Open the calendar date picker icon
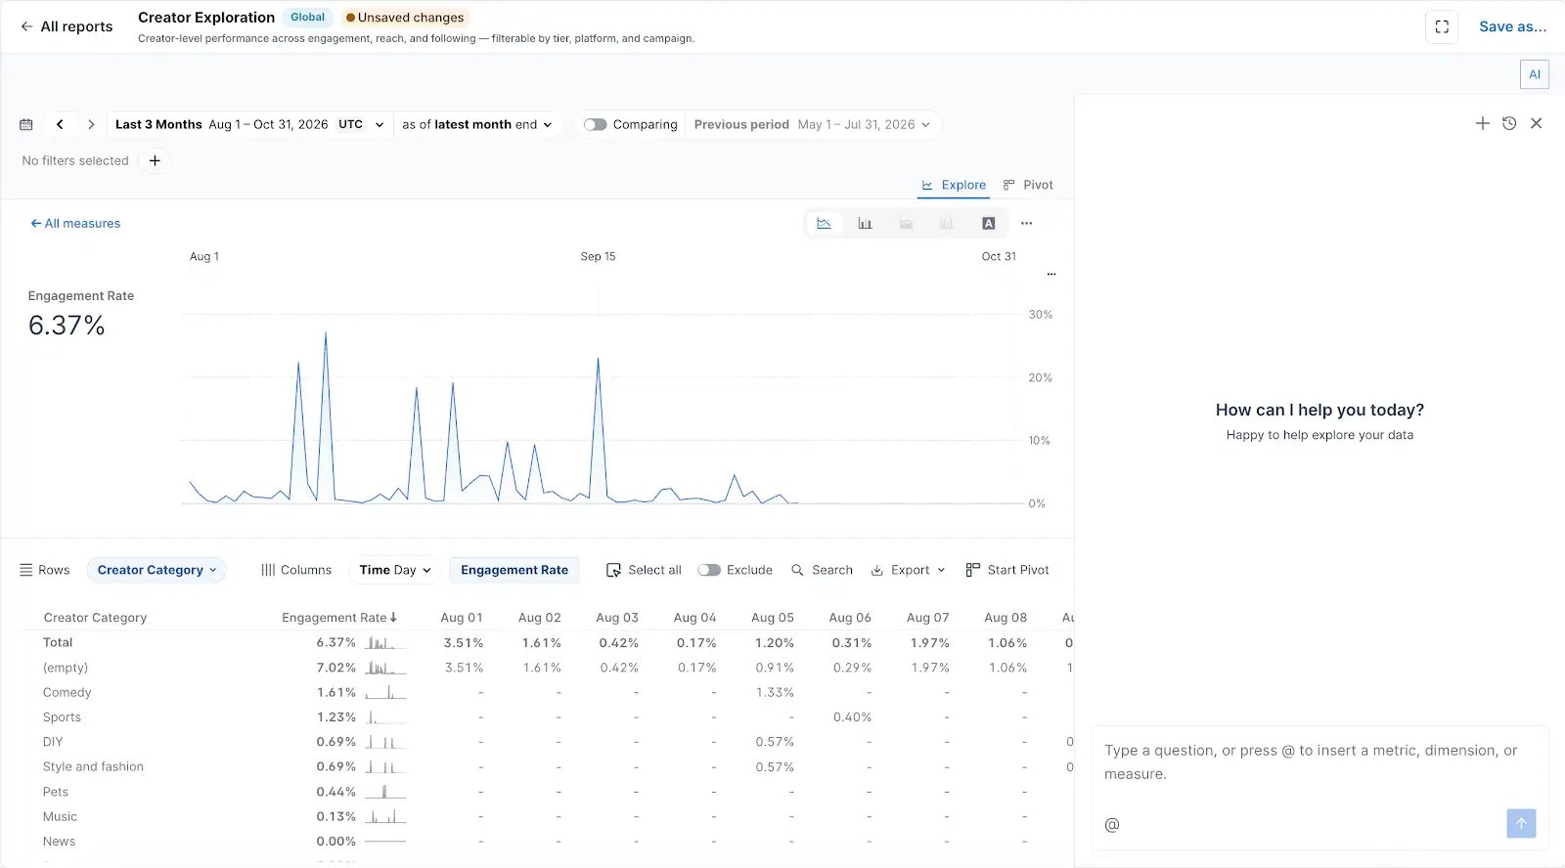The height and width of the screenshot is (868, 1565). (x=26, y=125)
